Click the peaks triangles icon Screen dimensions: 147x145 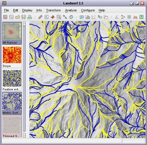(123, 17)
